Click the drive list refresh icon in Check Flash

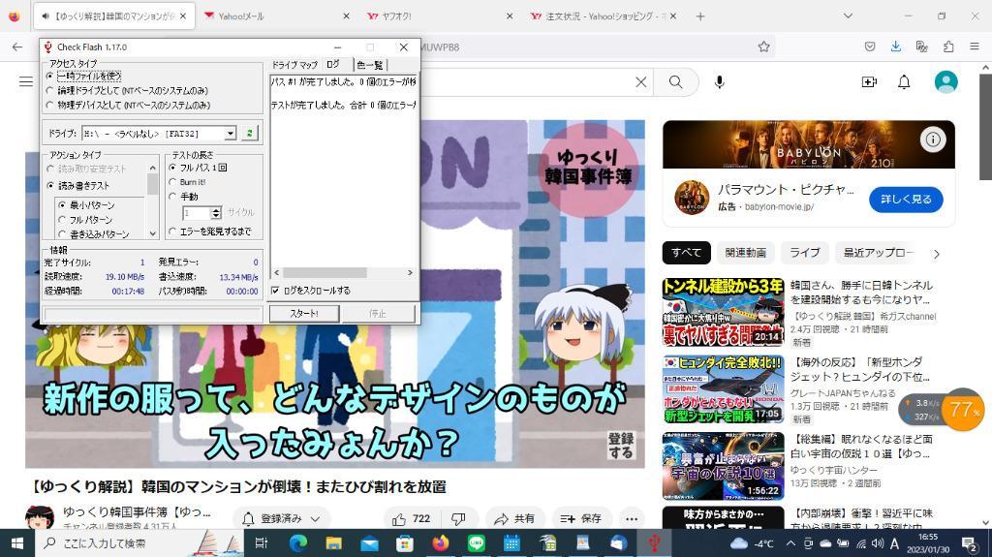250,133
